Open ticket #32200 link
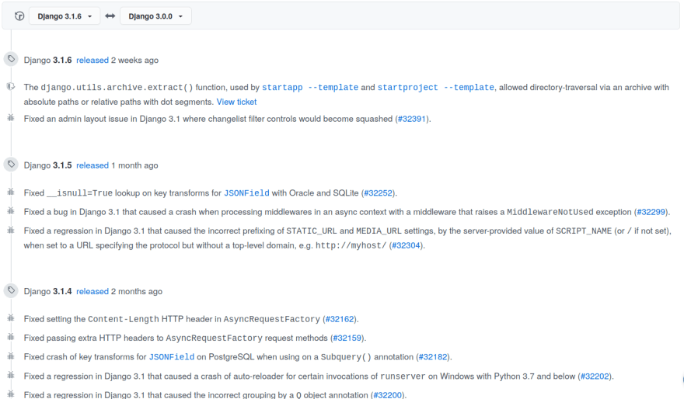This screenshot has width=684, height=399. coord(387,395)
